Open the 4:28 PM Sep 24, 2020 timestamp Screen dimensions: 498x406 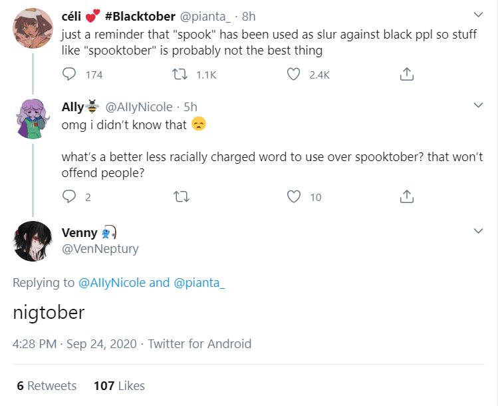tap(74, 344)
